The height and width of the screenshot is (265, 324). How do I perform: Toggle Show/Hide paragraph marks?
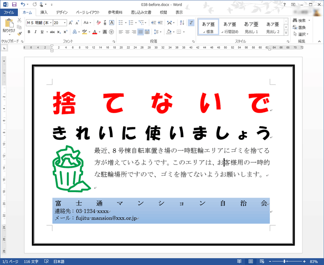(191, 23)
